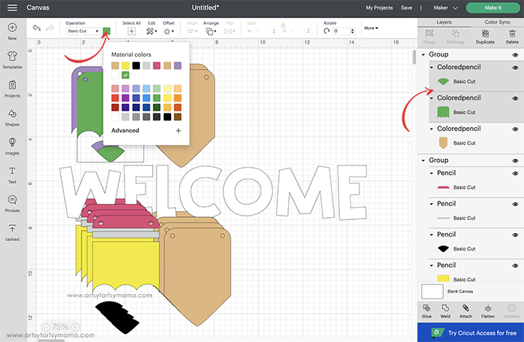Hide the tan Coloredpencil layer
Image resolution: width=524 pixels, height=342 pixels.
(515, 129)
